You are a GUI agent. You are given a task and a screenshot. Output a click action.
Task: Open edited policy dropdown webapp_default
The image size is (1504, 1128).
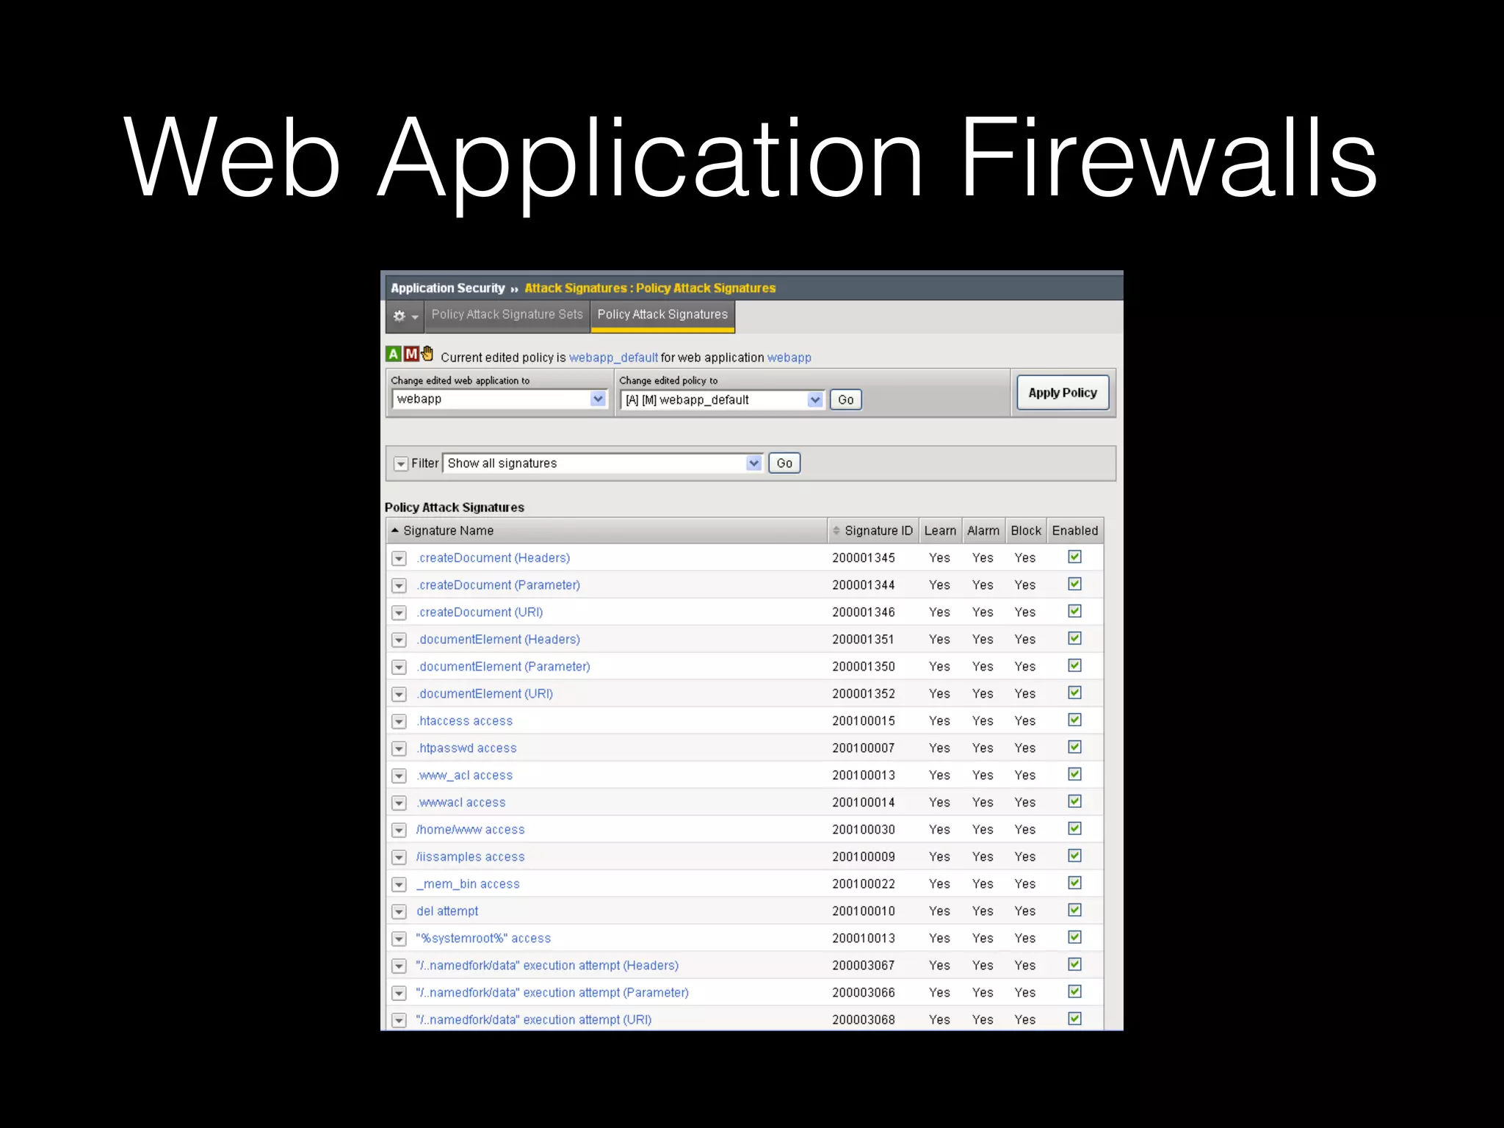point(723,399)
